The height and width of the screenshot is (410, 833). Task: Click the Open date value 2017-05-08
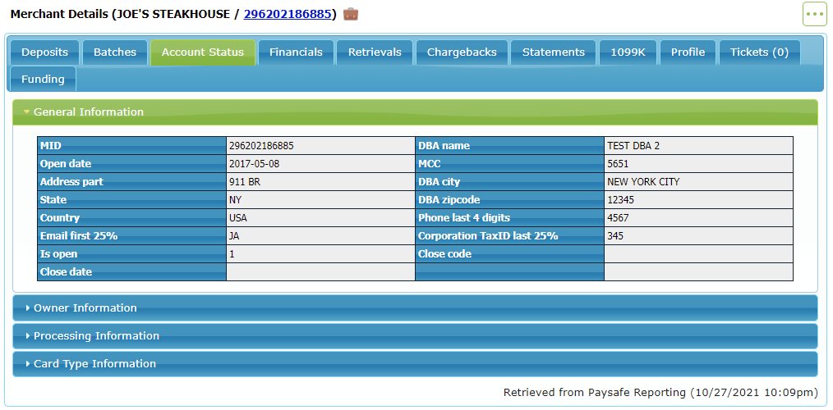coord(320,164)
